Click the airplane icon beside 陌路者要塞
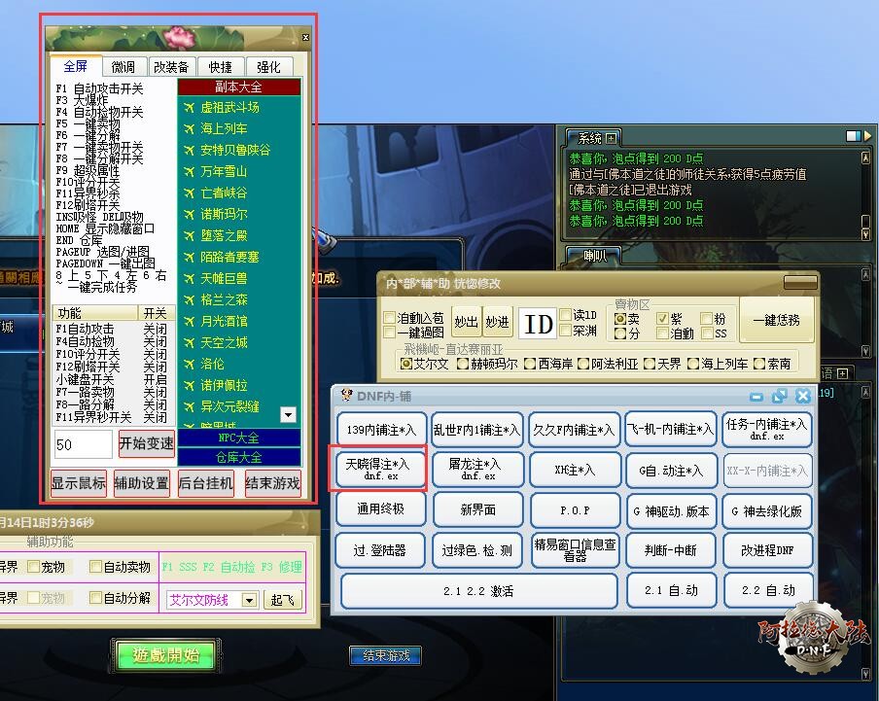The width and height of the screenshot is (879, 701). coord(189,258)
